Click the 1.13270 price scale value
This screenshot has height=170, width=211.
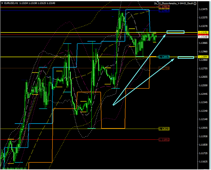click(203, 26)
